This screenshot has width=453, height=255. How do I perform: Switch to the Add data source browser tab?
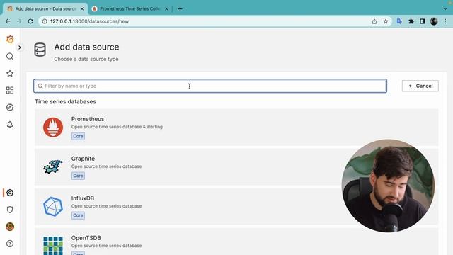coord(45,9)
